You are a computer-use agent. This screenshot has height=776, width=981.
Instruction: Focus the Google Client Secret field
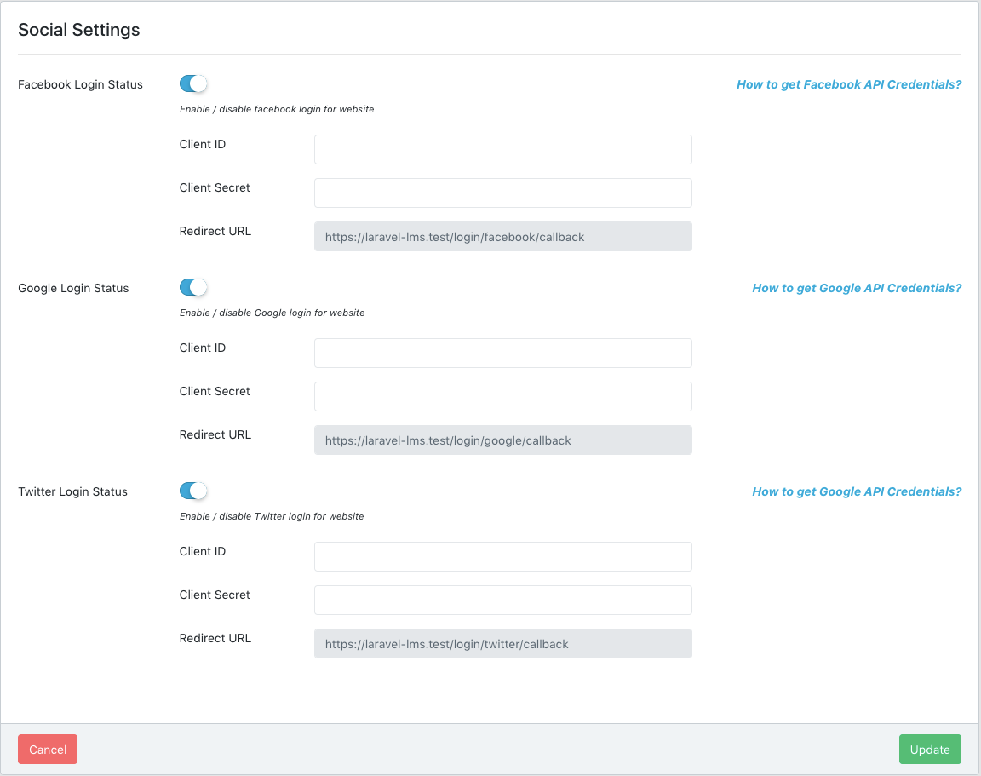tap(502, 396)
